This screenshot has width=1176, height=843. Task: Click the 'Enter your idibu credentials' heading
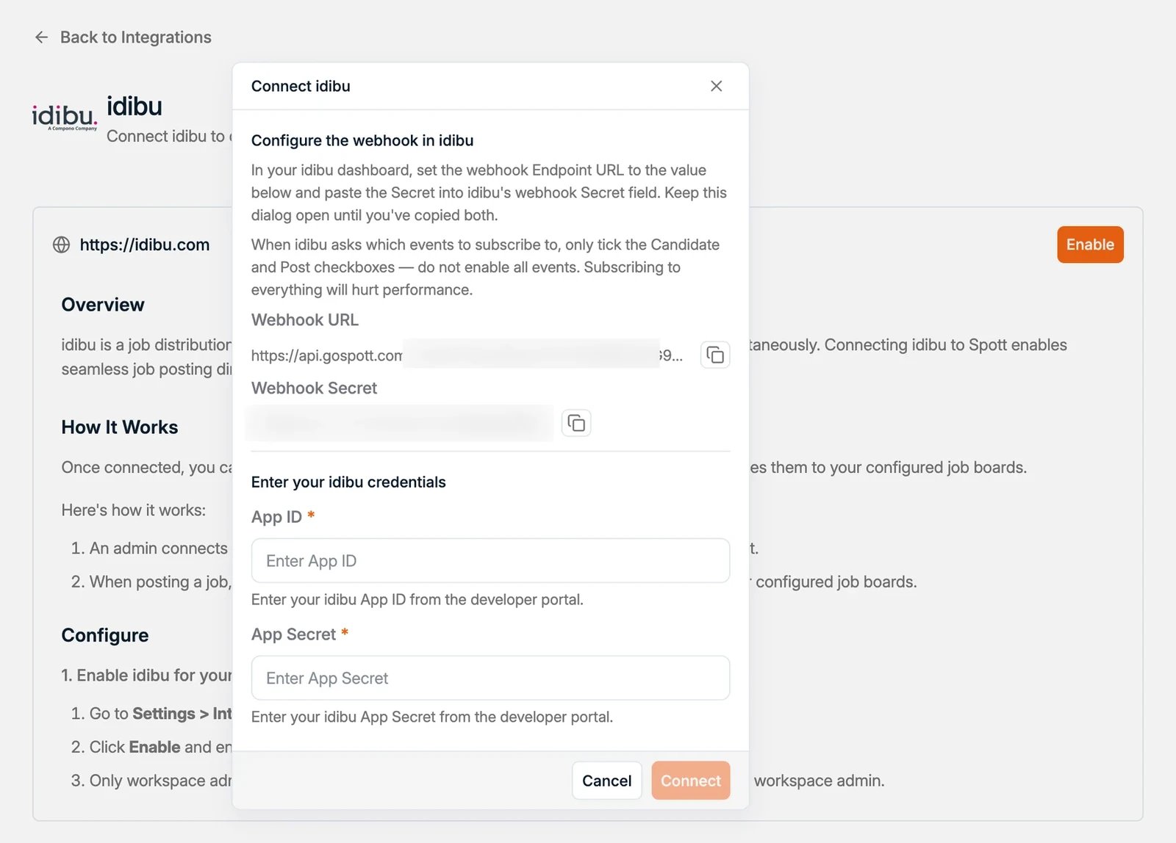pos(348,482)
